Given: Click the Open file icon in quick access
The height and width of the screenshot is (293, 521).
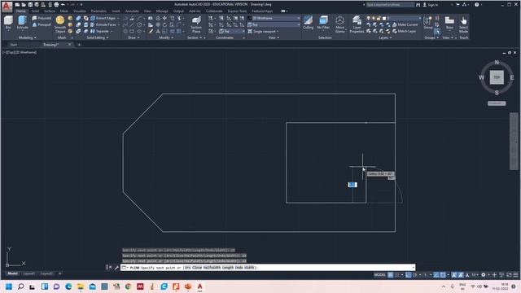Looking at the screenshot, I should (x=24, y=5).
